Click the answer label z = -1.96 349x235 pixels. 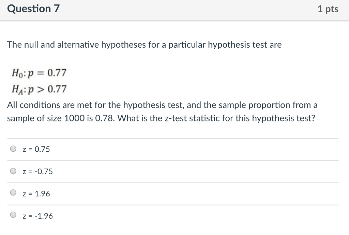point(37,216)
